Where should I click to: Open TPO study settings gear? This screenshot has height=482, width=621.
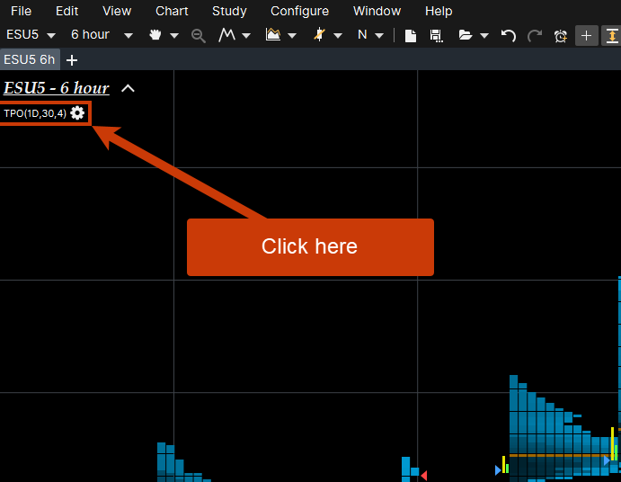78,113
